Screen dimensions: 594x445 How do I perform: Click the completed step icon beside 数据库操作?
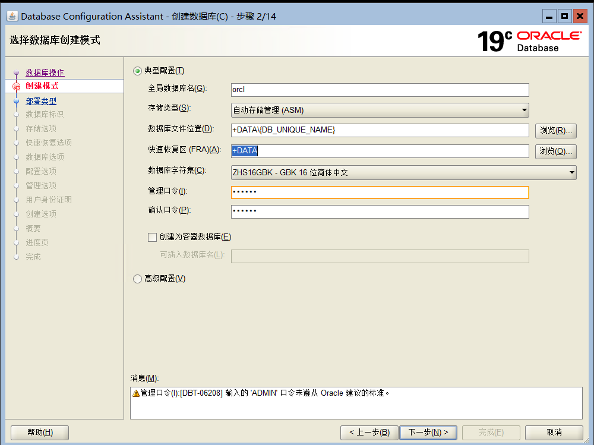point(17,72)
